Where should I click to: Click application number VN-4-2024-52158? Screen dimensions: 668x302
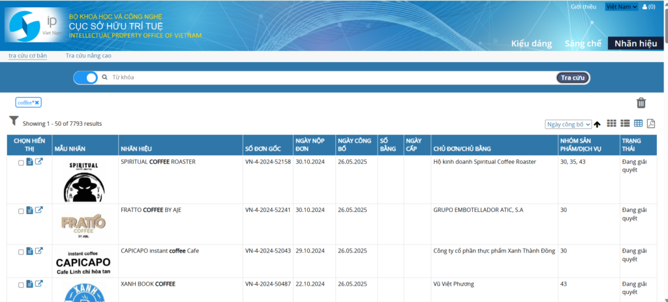click(x=268, y=162)
